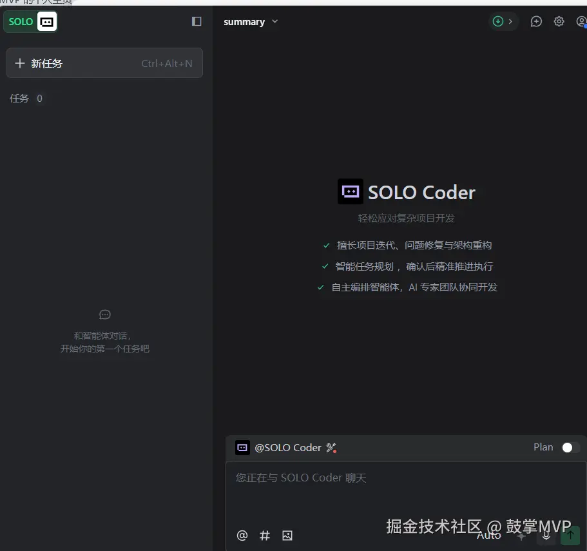Click text 擅长项目迭代、问题修复与架构重构
This screenshot has height=551, width=587.
414,246
